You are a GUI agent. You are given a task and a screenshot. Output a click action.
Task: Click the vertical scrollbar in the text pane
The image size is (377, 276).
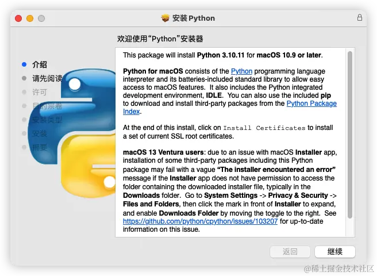click(x=350, y=135)
